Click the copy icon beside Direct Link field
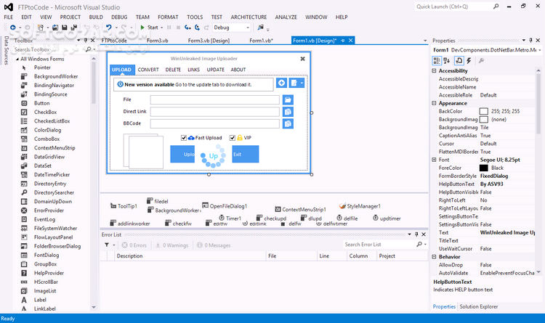This screenshot has height=323, width=545. pos(288,112)
